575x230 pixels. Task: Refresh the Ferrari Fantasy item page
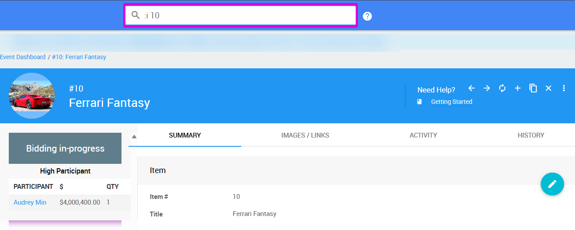[x=502, y=88]
